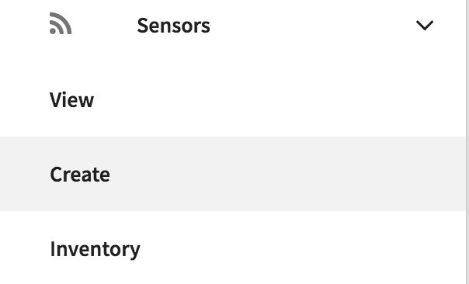Click the Sensors signal-wave icon
Screen dimensions: 469x284
click(x=61, y=23)
